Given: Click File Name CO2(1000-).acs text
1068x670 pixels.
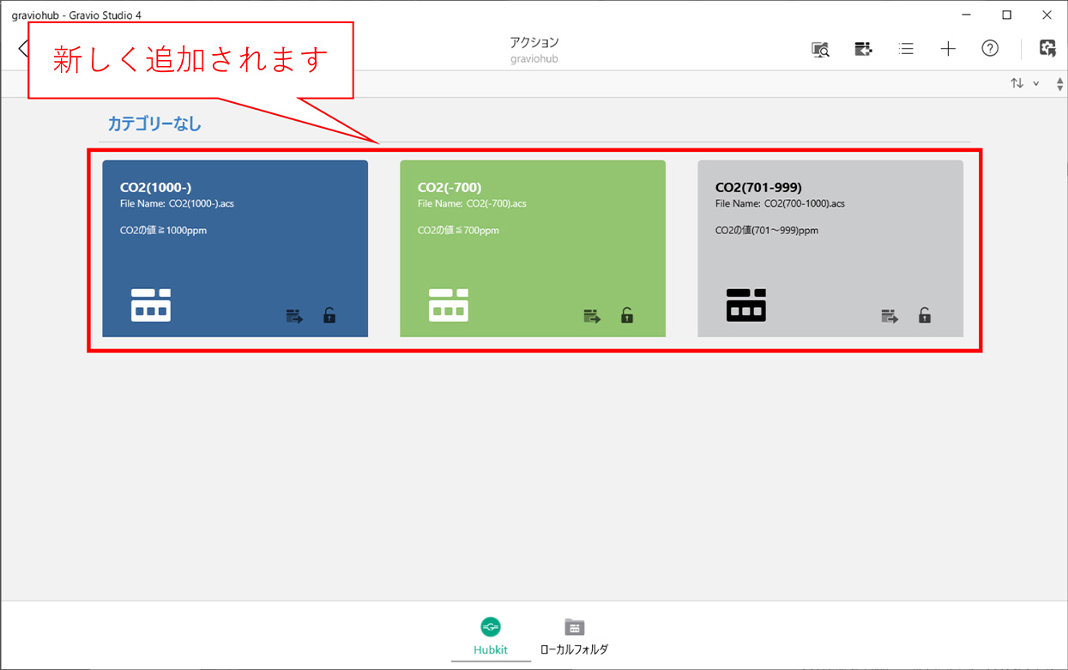Looking at the screenshot, I should click(x=177, y=204).
